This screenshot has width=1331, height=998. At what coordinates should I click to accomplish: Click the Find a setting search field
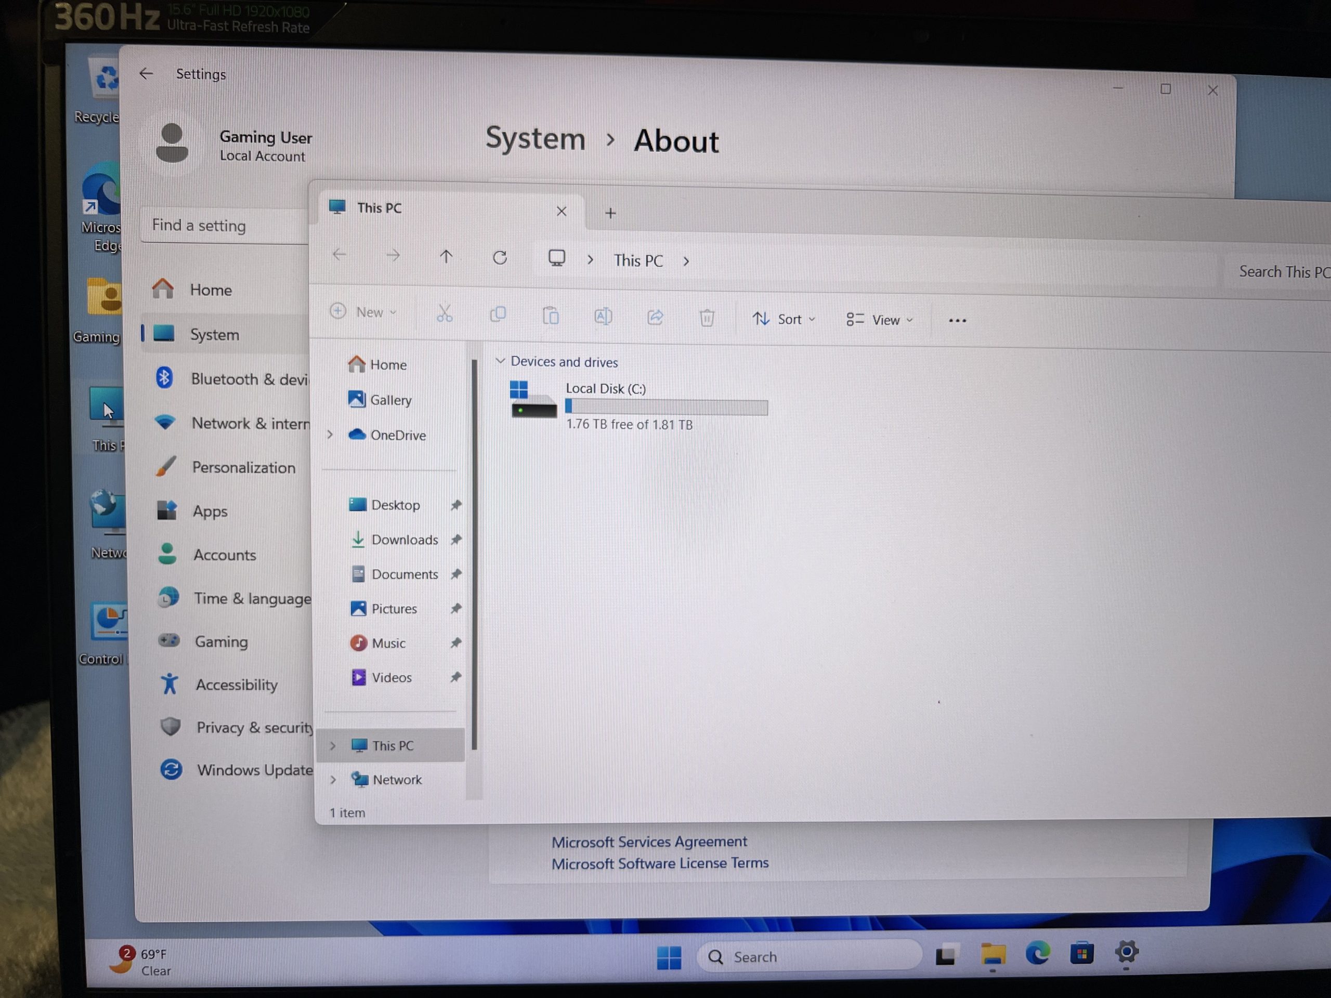click(x=225, y=226)
